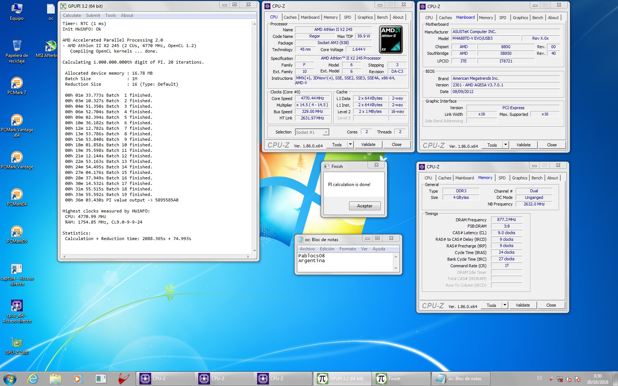Click the taskbar clock showing 0:30
This screenshot has height=386, width=618.
coord(597,376)
